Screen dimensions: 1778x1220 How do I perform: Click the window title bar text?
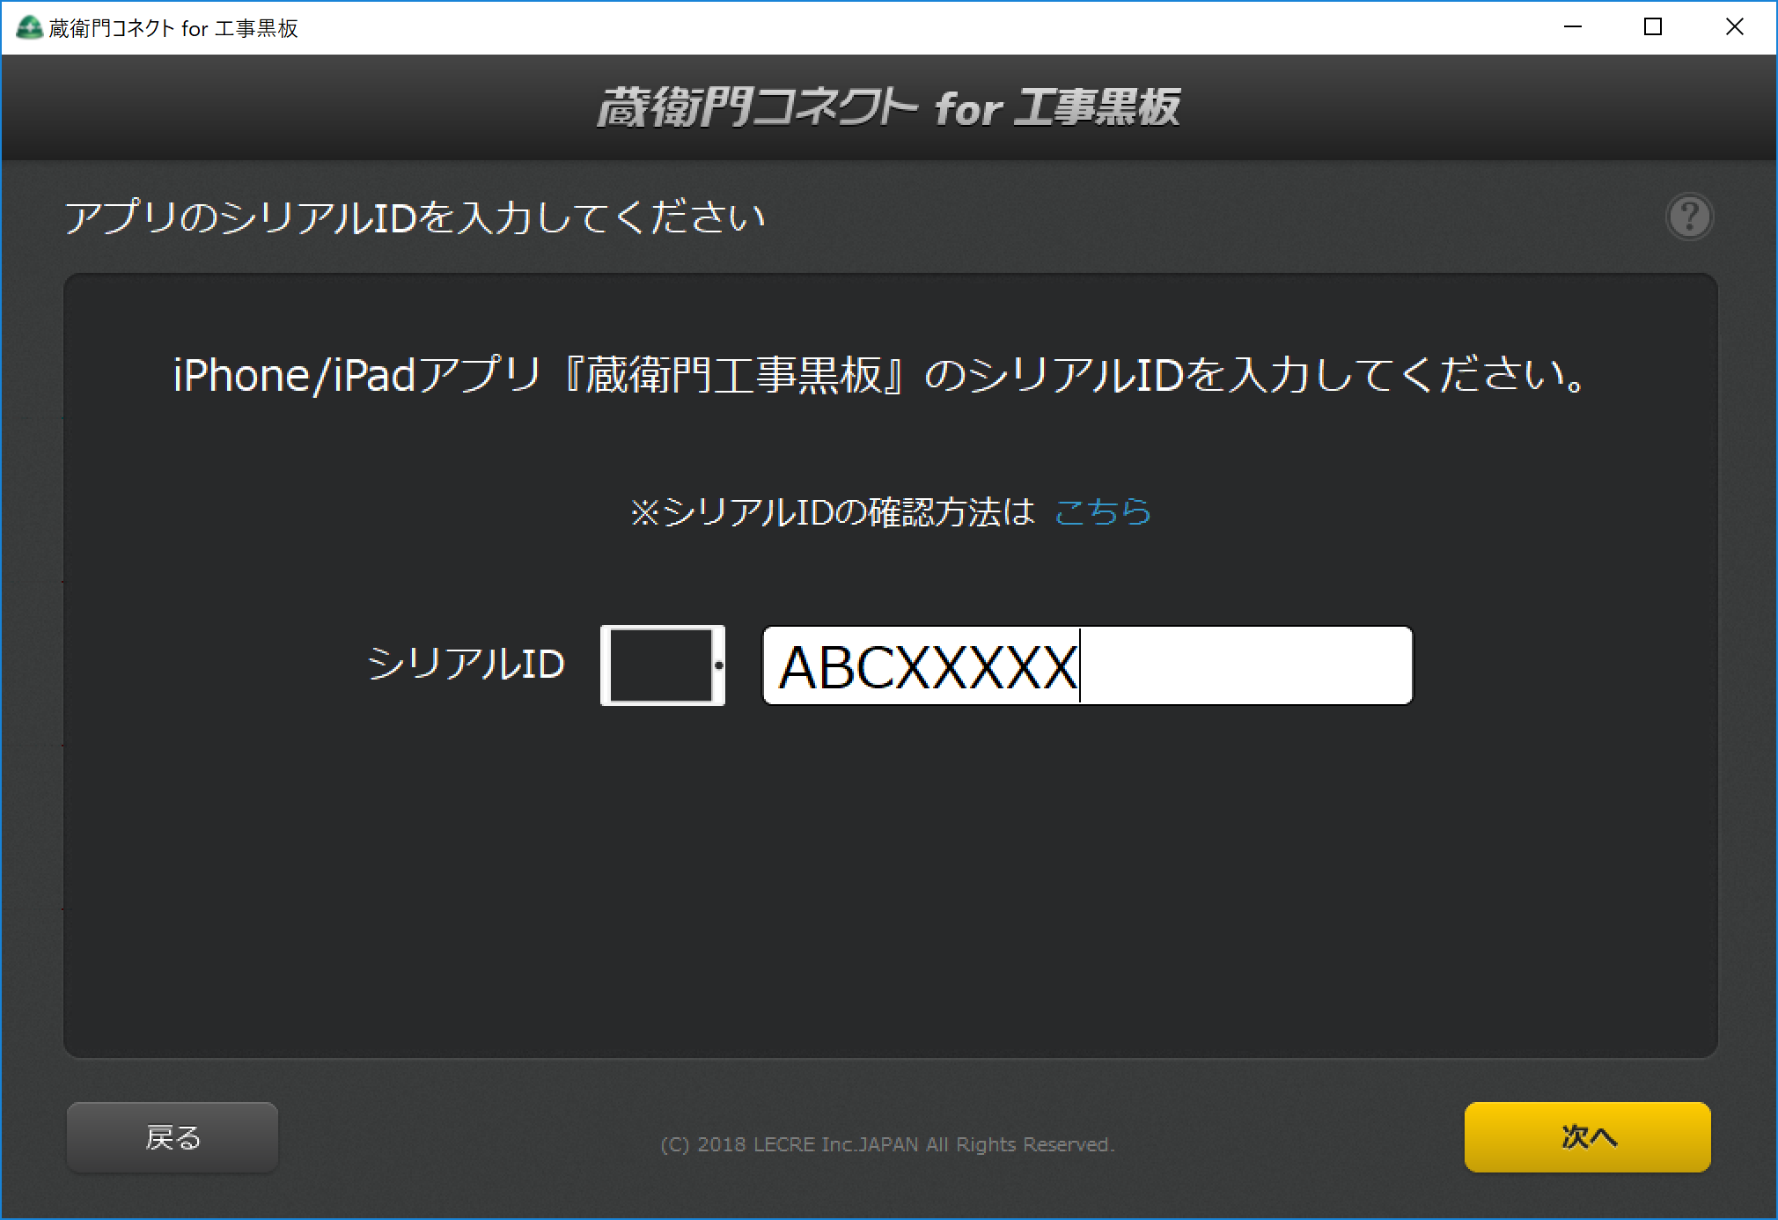click(174, 28)
